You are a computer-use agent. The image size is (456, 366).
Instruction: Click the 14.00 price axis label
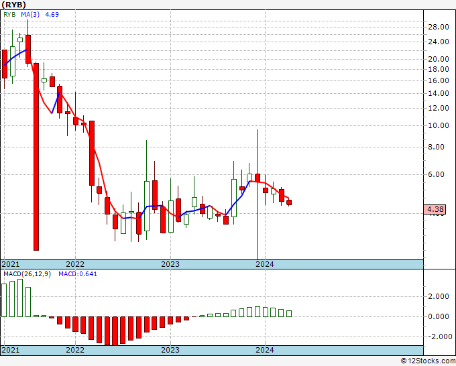439,93
